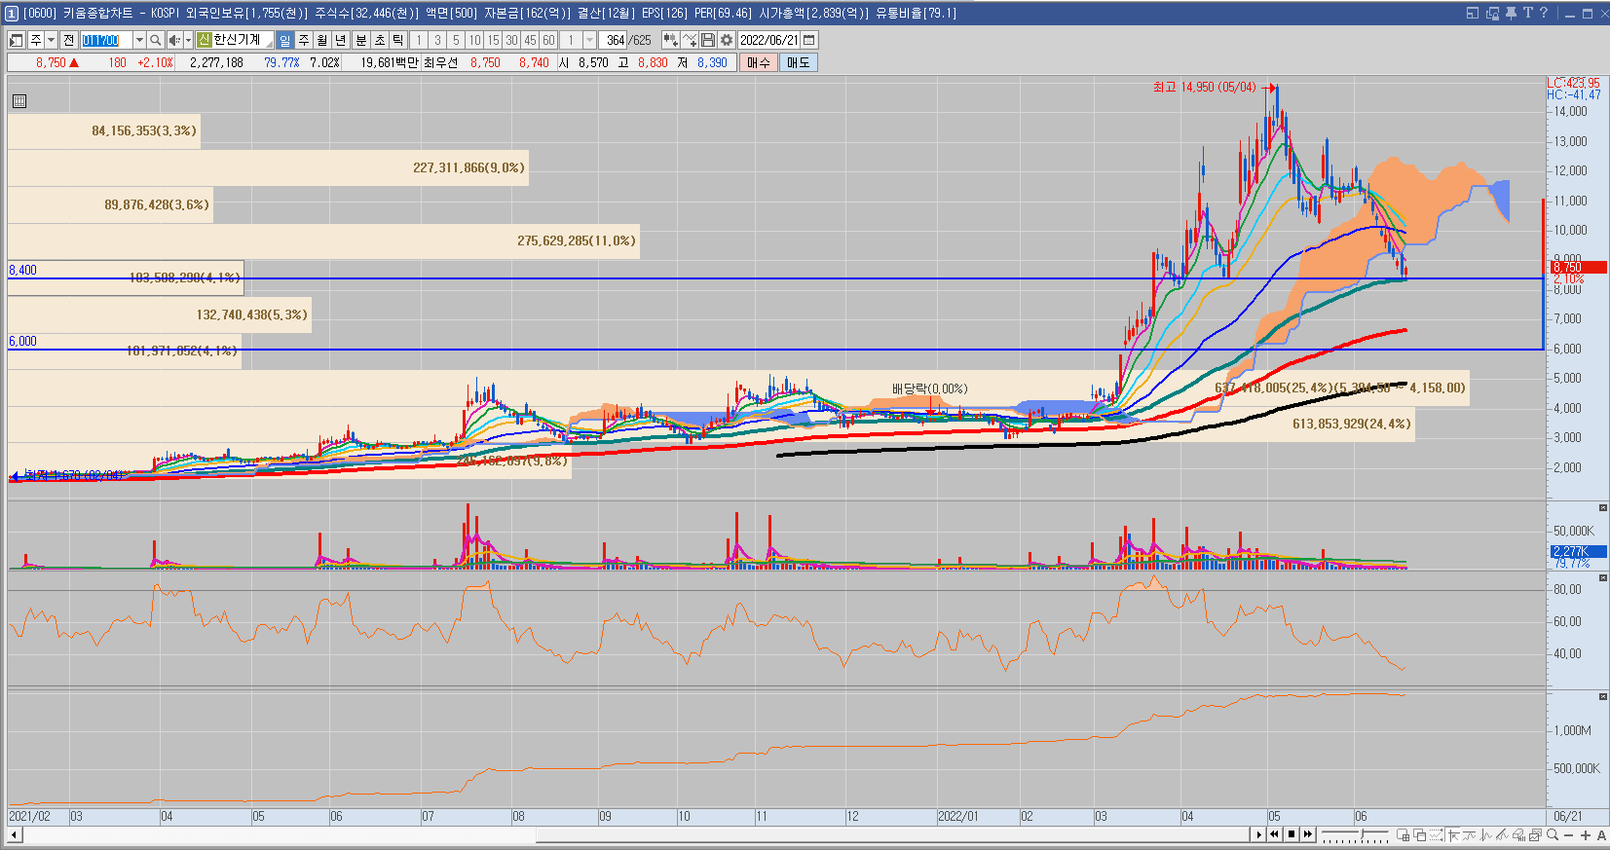Click the diagonal trend line tool icon
The height and width of the screenshot is (850, 1610).
click(x=1503, y=834)
